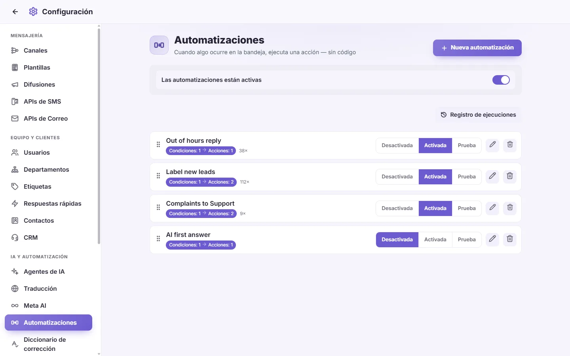Set AI first answer to Activada
The image size is (570, 356).
tap(435, 240)
